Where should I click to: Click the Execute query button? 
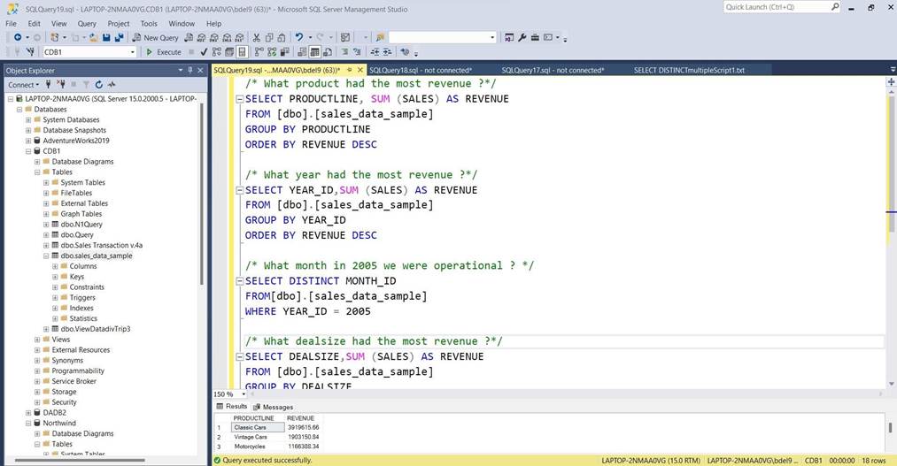click(164, 52)
